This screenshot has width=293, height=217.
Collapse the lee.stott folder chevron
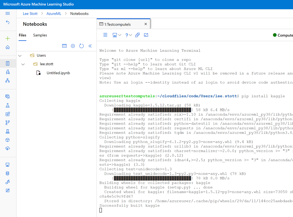click(x=23, y=64)
